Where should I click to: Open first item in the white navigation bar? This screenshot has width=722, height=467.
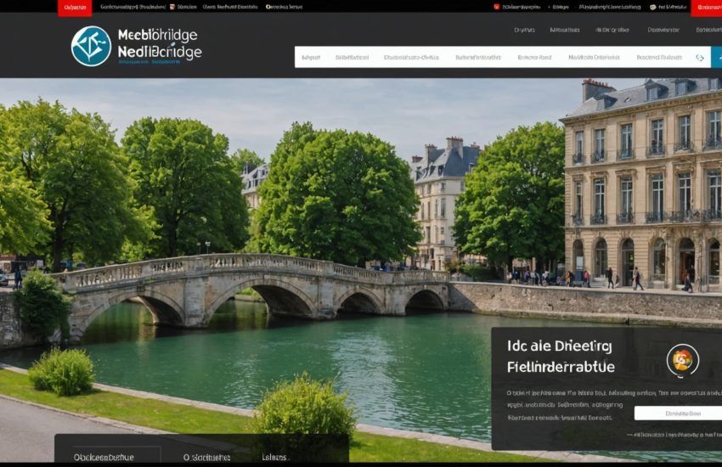(311, 58)
